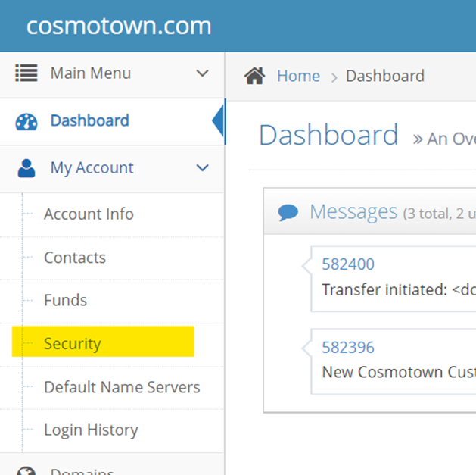Image resolution: width=476 pixels, height=475 pixels.
Task: Click the Dashboard gauge icon
Action: (x=26, y=121)
